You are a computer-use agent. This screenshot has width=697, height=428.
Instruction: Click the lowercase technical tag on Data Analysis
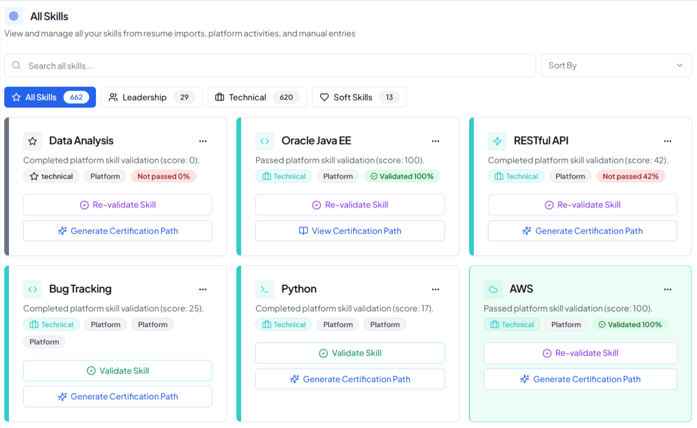coord(51,177)
